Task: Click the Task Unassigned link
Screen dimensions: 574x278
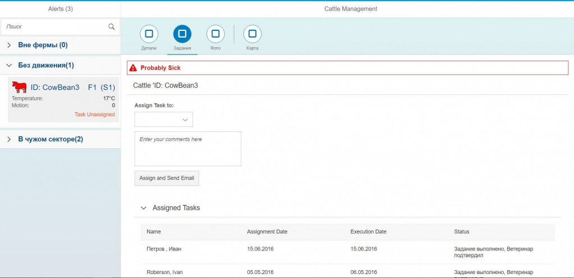Action: coord(94,115)
